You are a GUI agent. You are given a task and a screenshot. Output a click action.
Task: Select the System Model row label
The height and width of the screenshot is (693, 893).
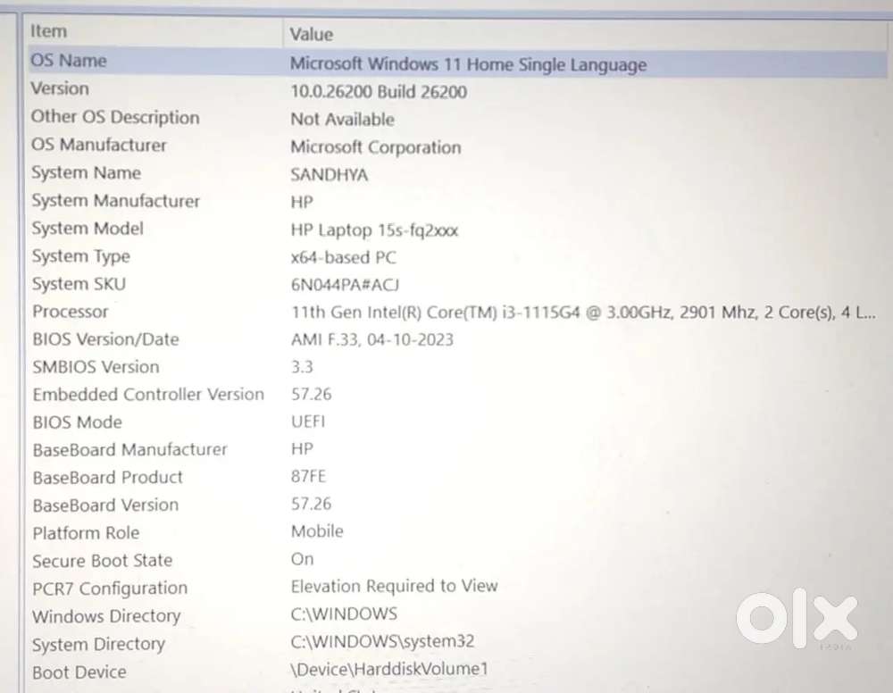(88, 229)
